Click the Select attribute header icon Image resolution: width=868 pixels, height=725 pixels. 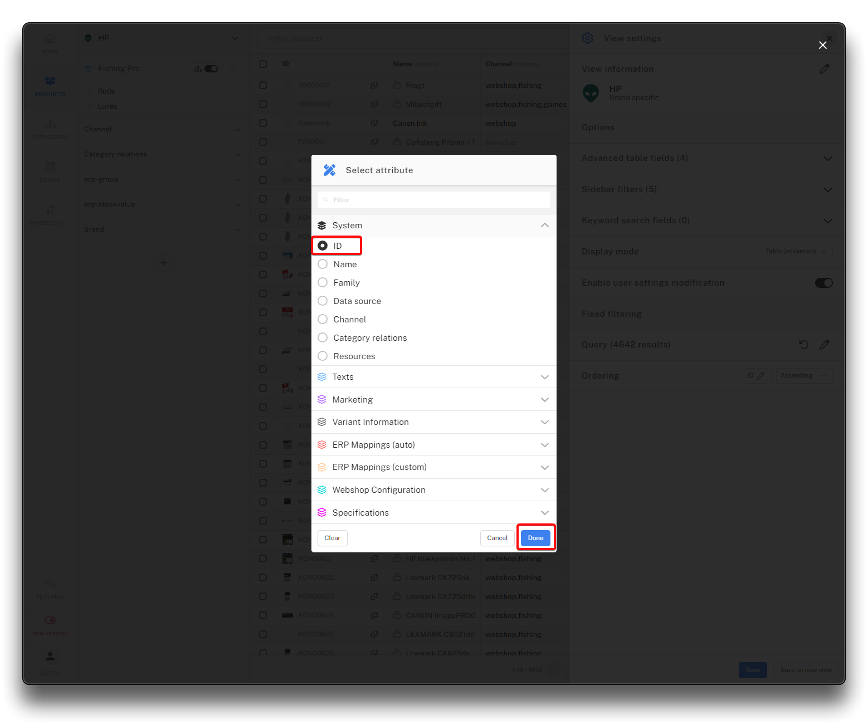click(329, 170)
